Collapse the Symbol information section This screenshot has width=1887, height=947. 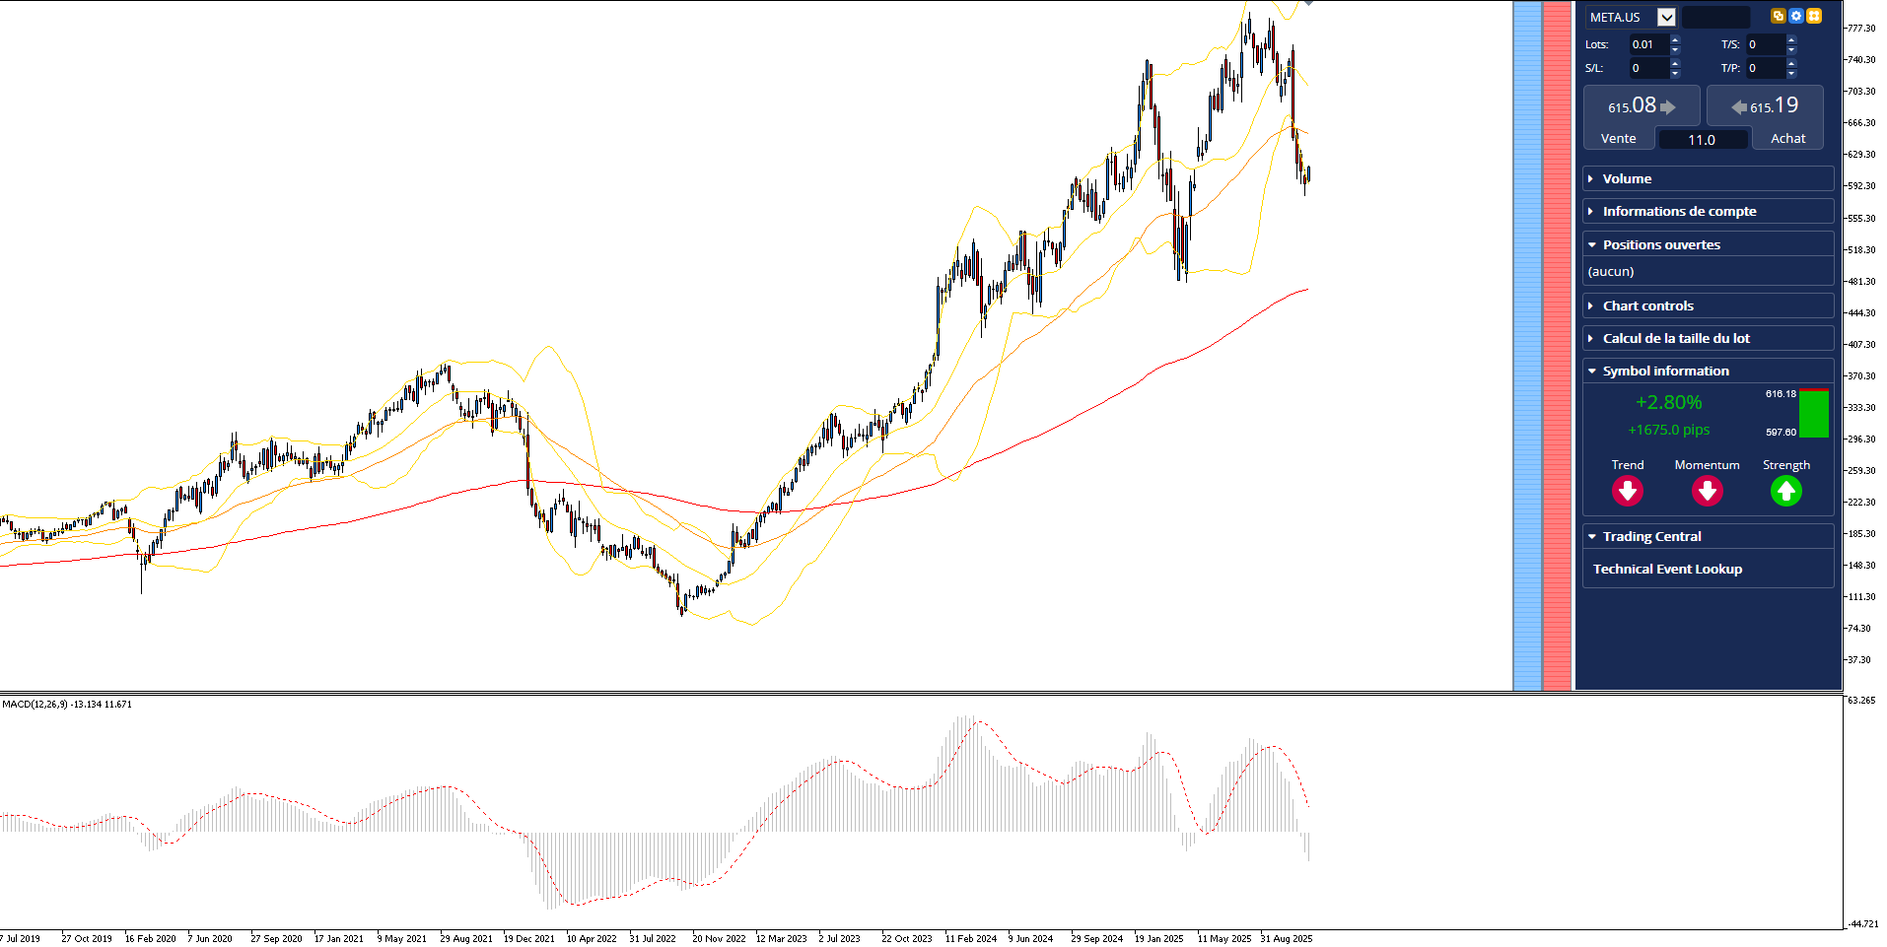[x=1709, y=371]
